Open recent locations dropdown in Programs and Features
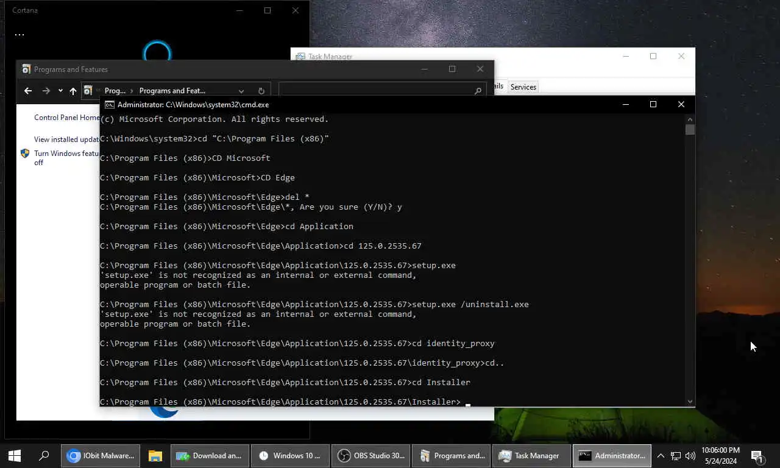 [60, 91]
